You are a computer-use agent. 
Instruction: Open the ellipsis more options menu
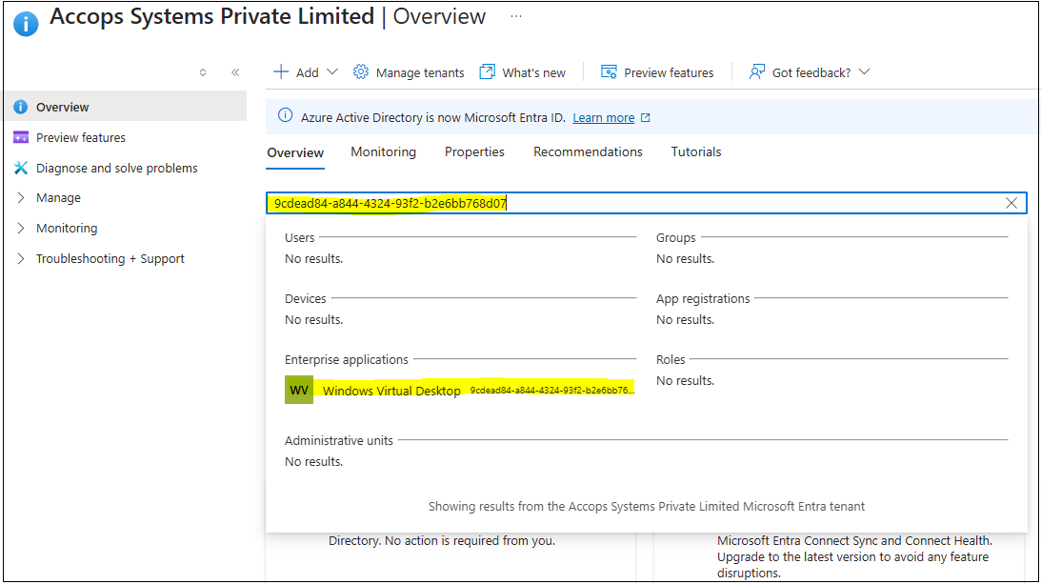pyautogui.click(x=515, y=17)
